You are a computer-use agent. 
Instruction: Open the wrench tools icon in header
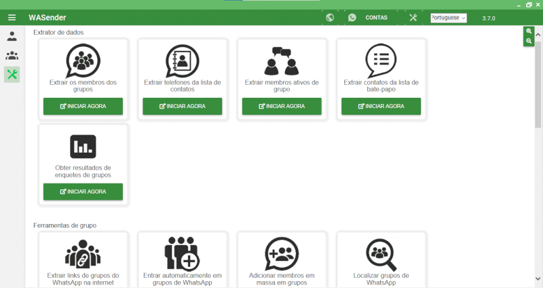(x=413, y=18)
